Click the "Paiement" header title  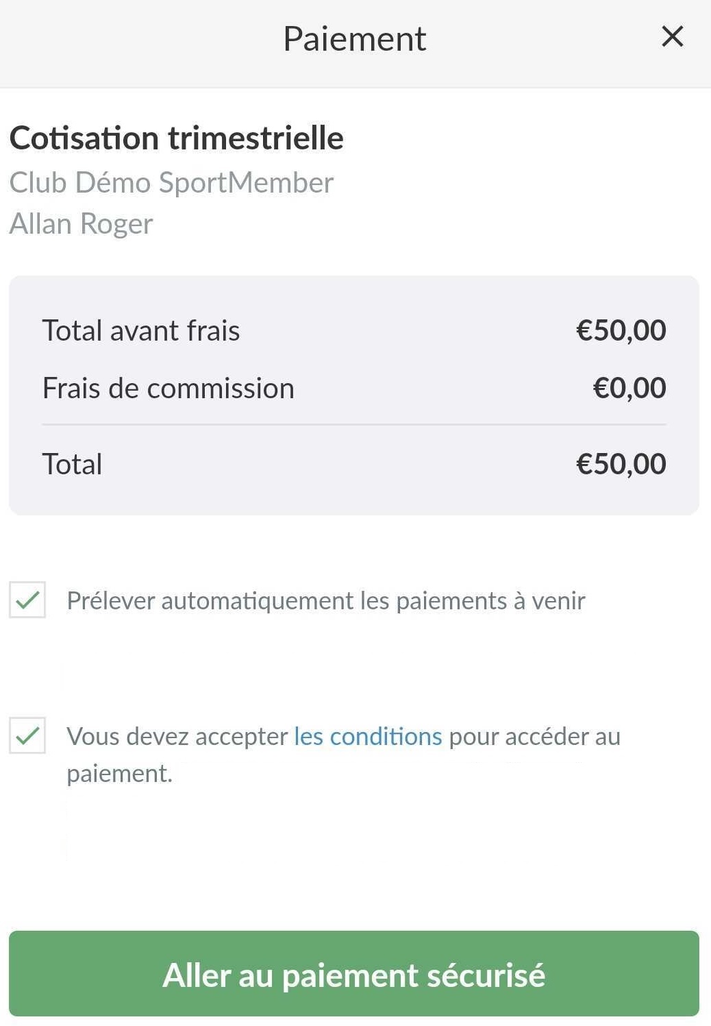354,38
